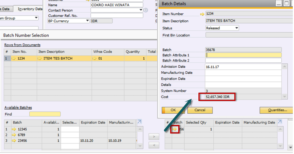Click Available Batches link
This screenshot has height=154, width=294.
pos(18,107)
